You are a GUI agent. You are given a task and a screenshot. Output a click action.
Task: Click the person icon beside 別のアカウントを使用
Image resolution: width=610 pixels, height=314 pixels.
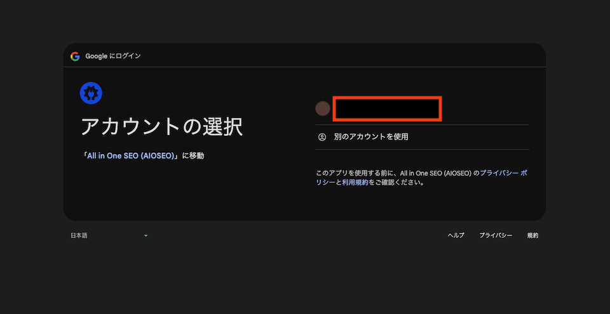(x=322, y=137)
